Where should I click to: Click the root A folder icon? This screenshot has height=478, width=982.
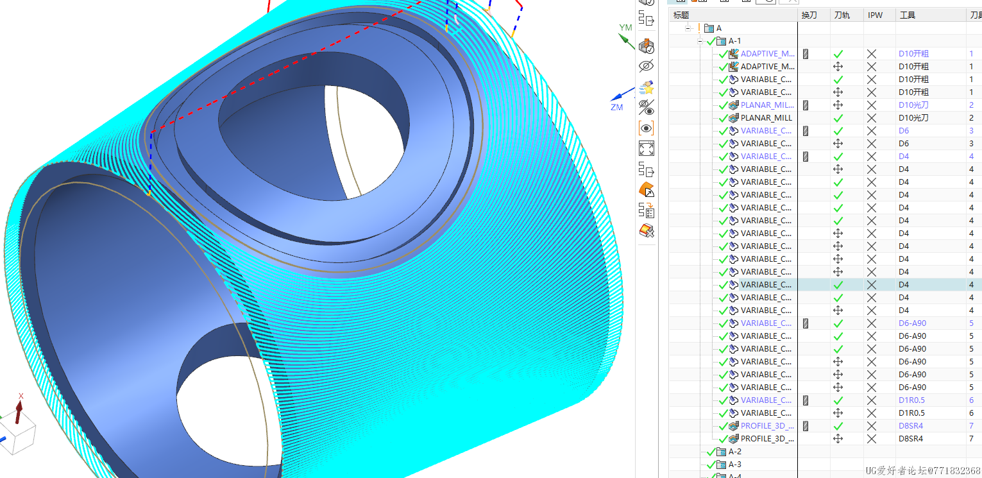(709, 28)
